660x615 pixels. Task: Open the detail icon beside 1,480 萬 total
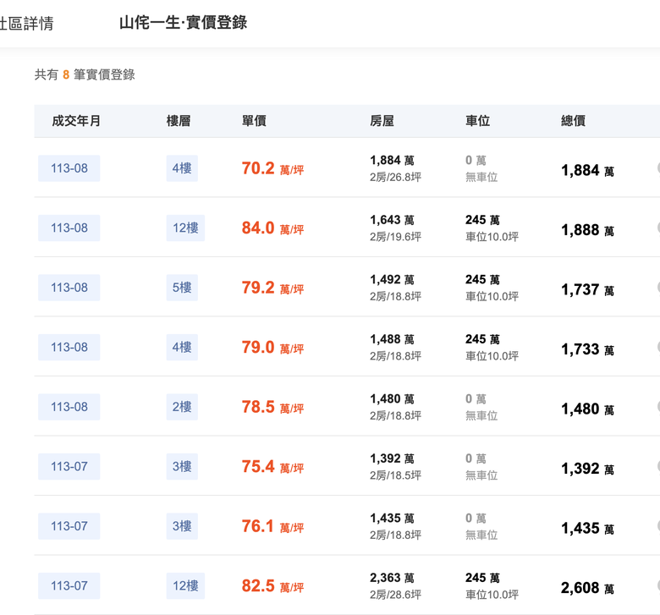coord(658,407)
